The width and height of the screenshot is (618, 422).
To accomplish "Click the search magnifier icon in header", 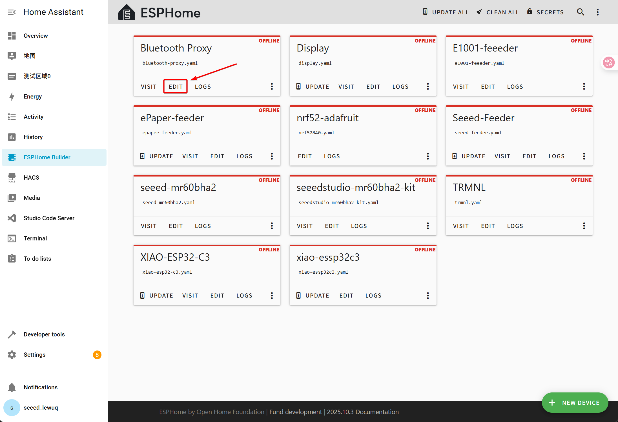I will pos(580,12).
